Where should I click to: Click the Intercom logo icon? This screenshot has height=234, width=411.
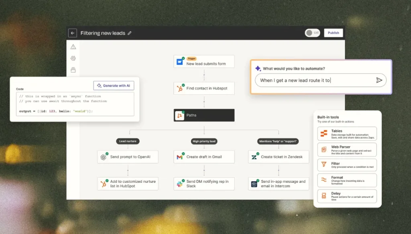(x=254, y=184)
